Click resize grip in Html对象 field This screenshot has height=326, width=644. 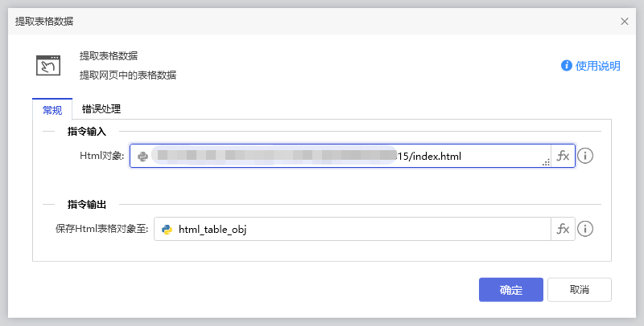(546, 162)
